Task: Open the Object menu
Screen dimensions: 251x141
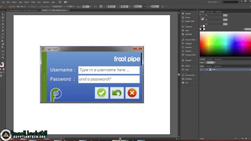Action: click(x=14, y=2)
